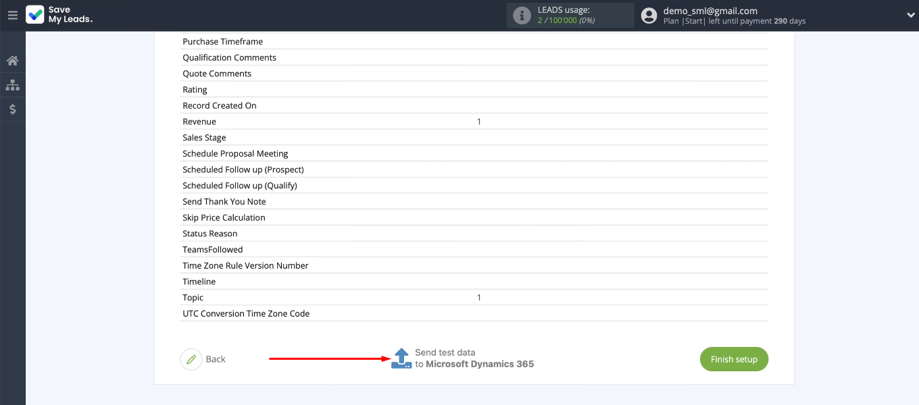Select the Topic field label
The height and width of the screenshot is (405, 919).
(x=193, y=298)
